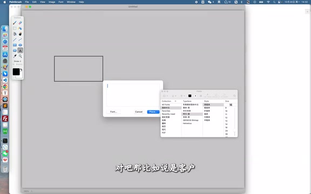Screen dimensions: 311x194
Task: Open the Wi-Fi menu bar icon
Action: point(268,2)
